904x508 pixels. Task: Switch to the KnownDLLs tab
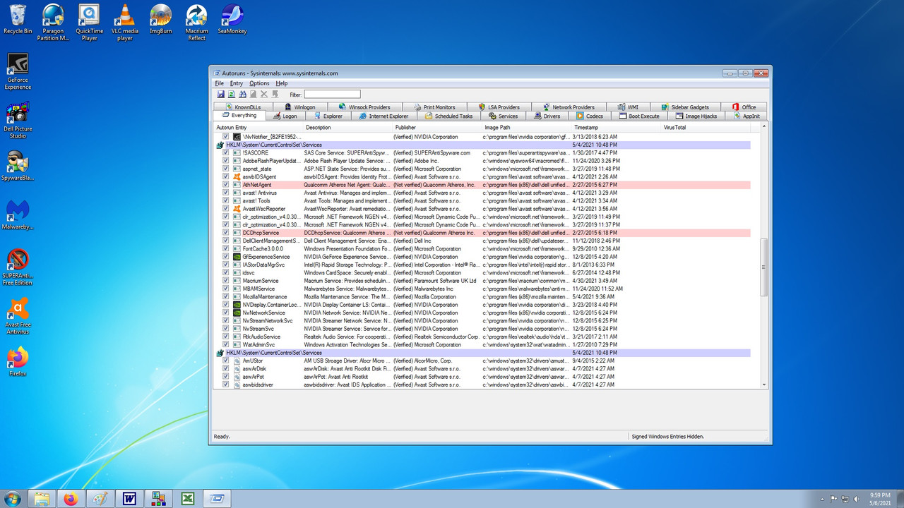(243, 107)
